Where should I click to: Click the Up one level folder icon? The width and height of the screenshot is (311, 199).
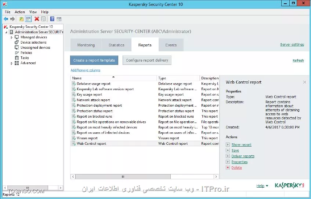pos(21,19)
